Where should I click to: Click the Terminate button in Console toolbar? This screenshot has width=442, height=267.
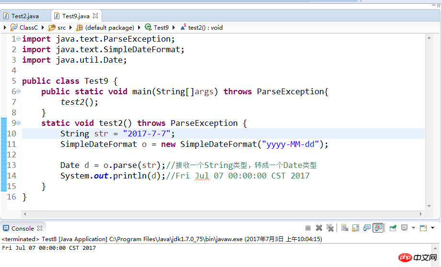[x=308, y=228]
